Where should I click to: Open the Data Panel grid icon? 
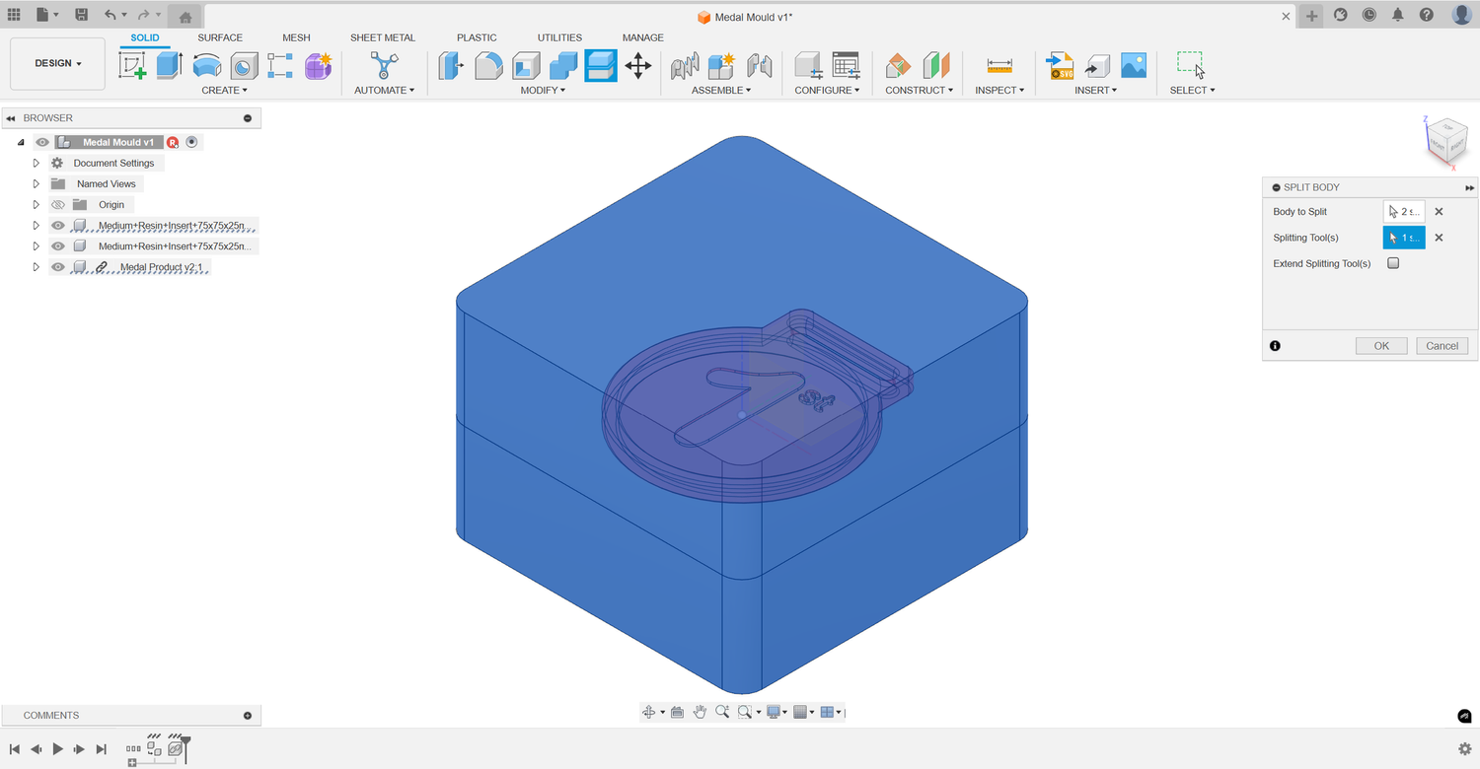coord(14,15)
